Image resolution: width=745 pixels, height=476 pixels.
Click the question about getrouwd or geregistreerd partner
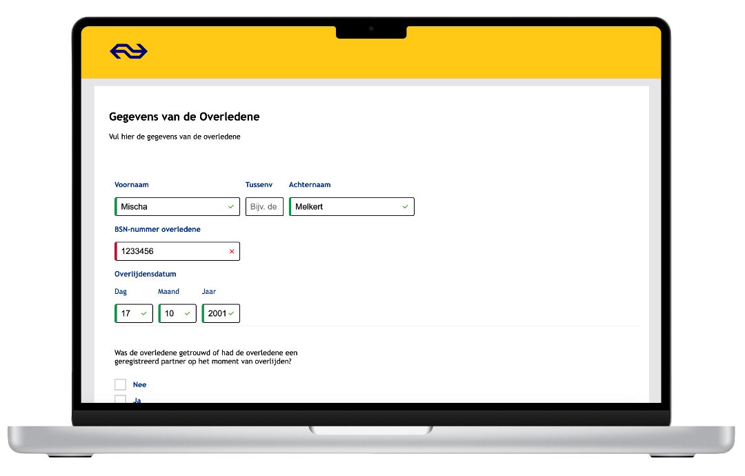(206, 357)
